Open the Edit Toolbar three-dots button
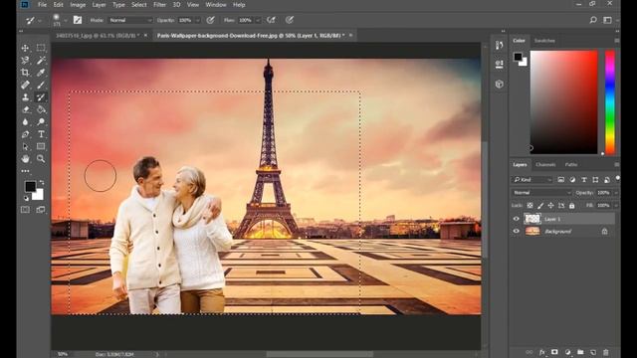Viewport: 637px width, 358px height. (25, 171)
